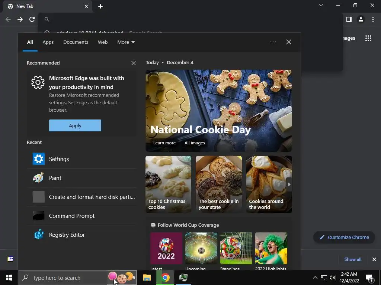Image resolution: width=381 pixels, height=285 pixels.
Task: Click the cookie cards next arrow
Action: coord(289,184)
